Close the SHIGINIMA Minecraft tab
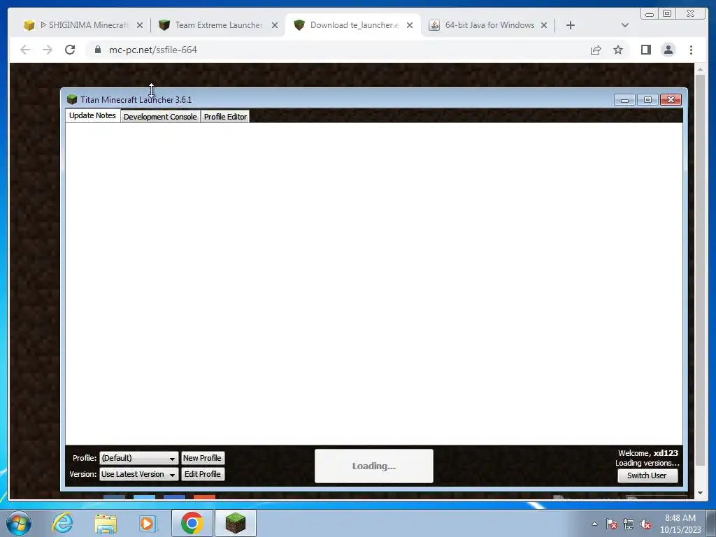Screen dimensions: 716x537 point(140,25)
